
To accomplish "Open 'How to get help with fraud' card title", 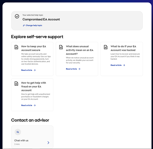I will click(x=34, y=86).
